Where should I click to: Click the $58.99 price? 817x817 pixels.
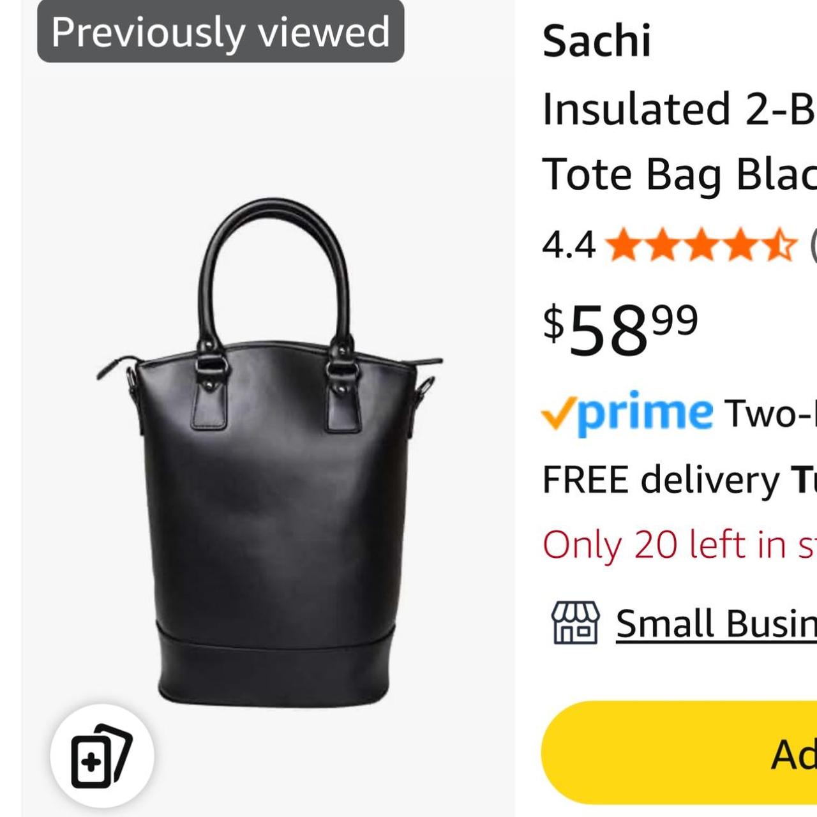[x=620, y=330]
